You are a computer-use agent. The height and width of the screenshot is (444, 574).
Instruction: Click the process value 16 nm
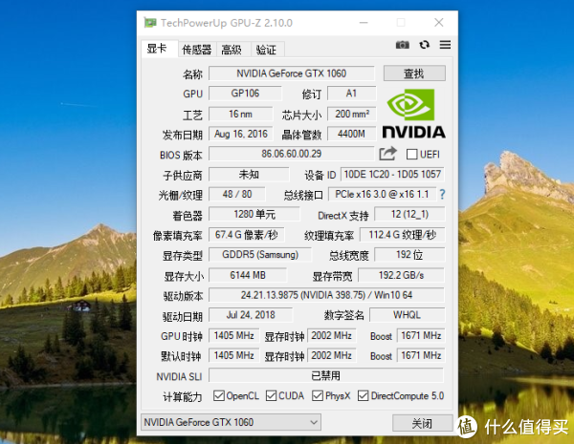241,114
